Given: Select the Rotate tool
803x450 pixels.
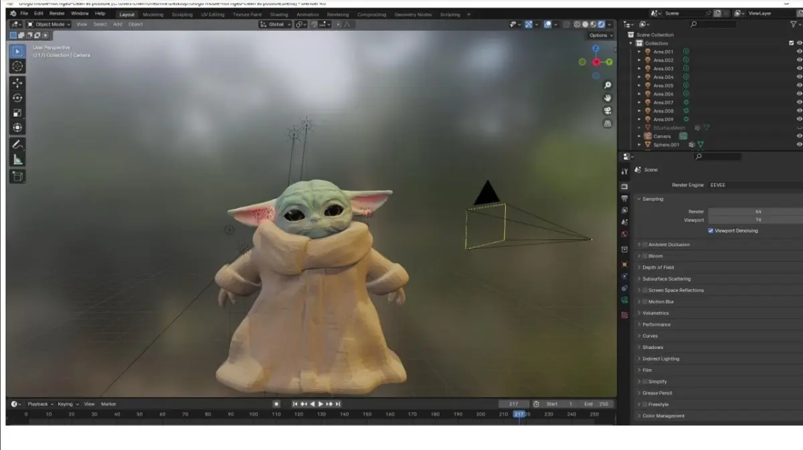Looking at the screenshot, I should pos(17,98).
